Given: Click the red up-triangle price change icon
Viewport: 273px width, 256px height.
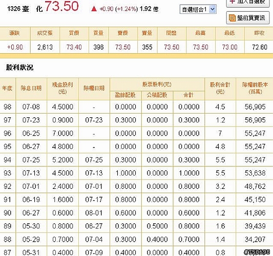Looking at the screenshot, I should point(94,9).
